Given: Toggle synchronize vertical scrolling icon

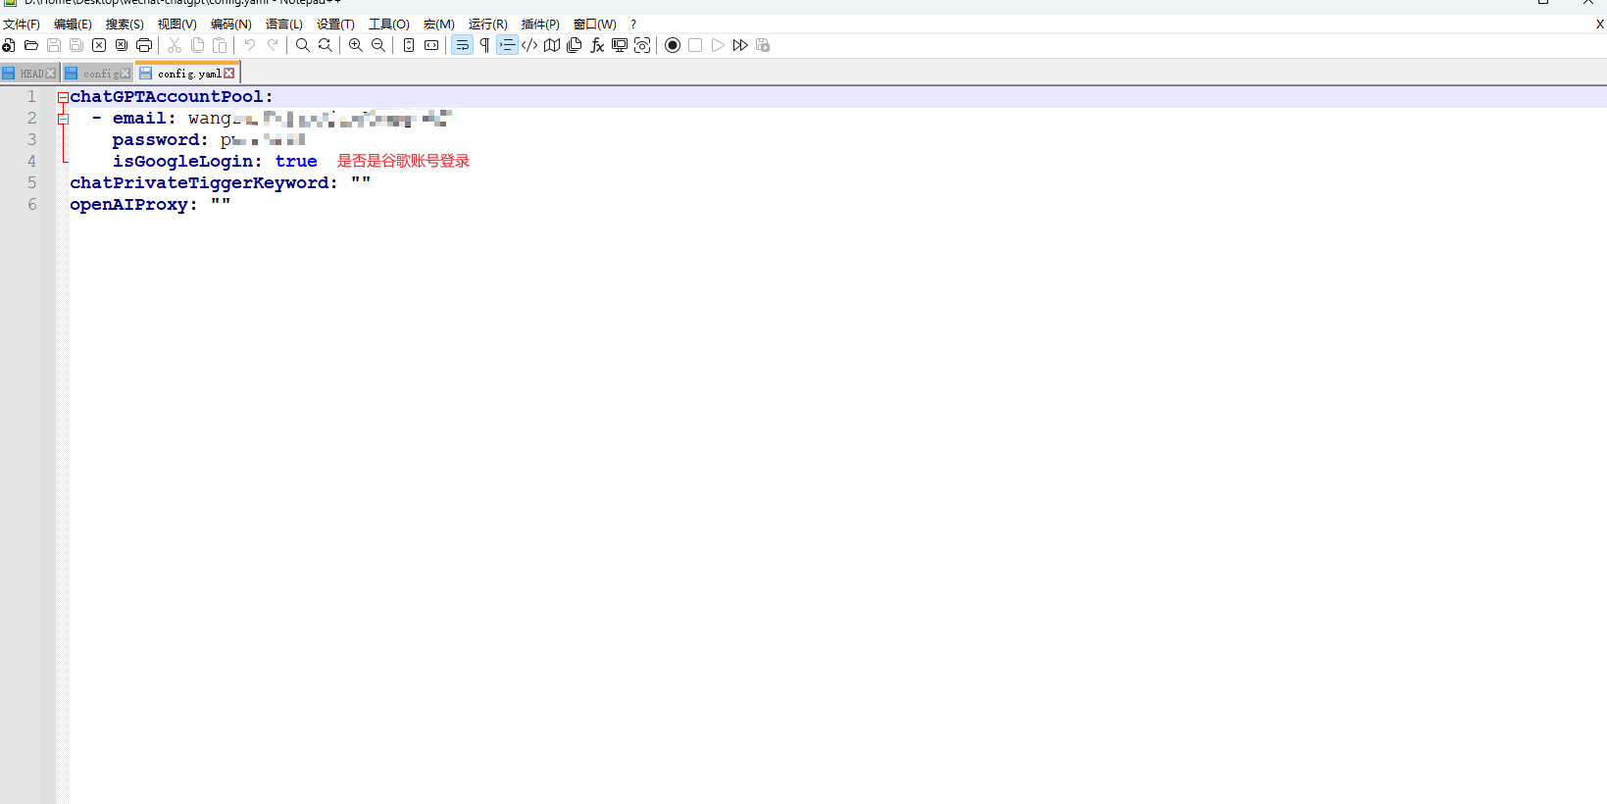Looking at the screenshot, I should tap(409, 45).
